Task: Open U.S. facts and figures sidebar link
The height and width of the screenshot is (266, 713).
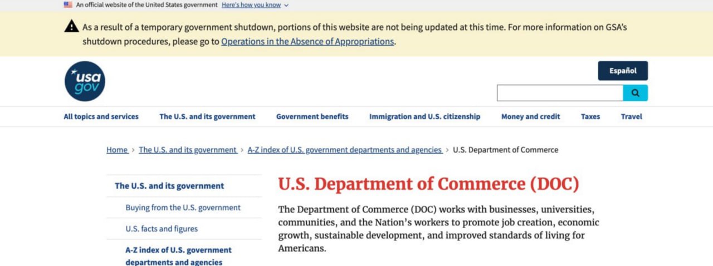Action: 162,229
